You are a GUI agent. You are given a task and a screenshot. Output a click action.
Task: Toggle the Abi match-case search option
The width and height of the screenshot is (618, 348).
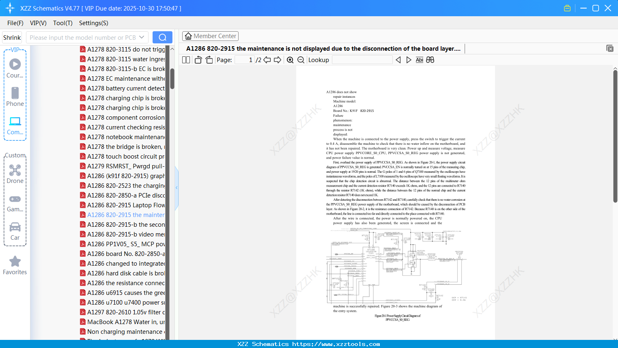tap(419, 60)
